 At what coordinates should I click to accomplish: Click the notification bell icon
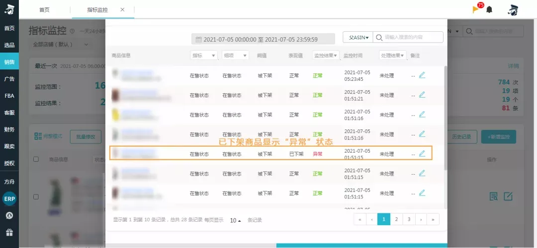pos(489,9)
